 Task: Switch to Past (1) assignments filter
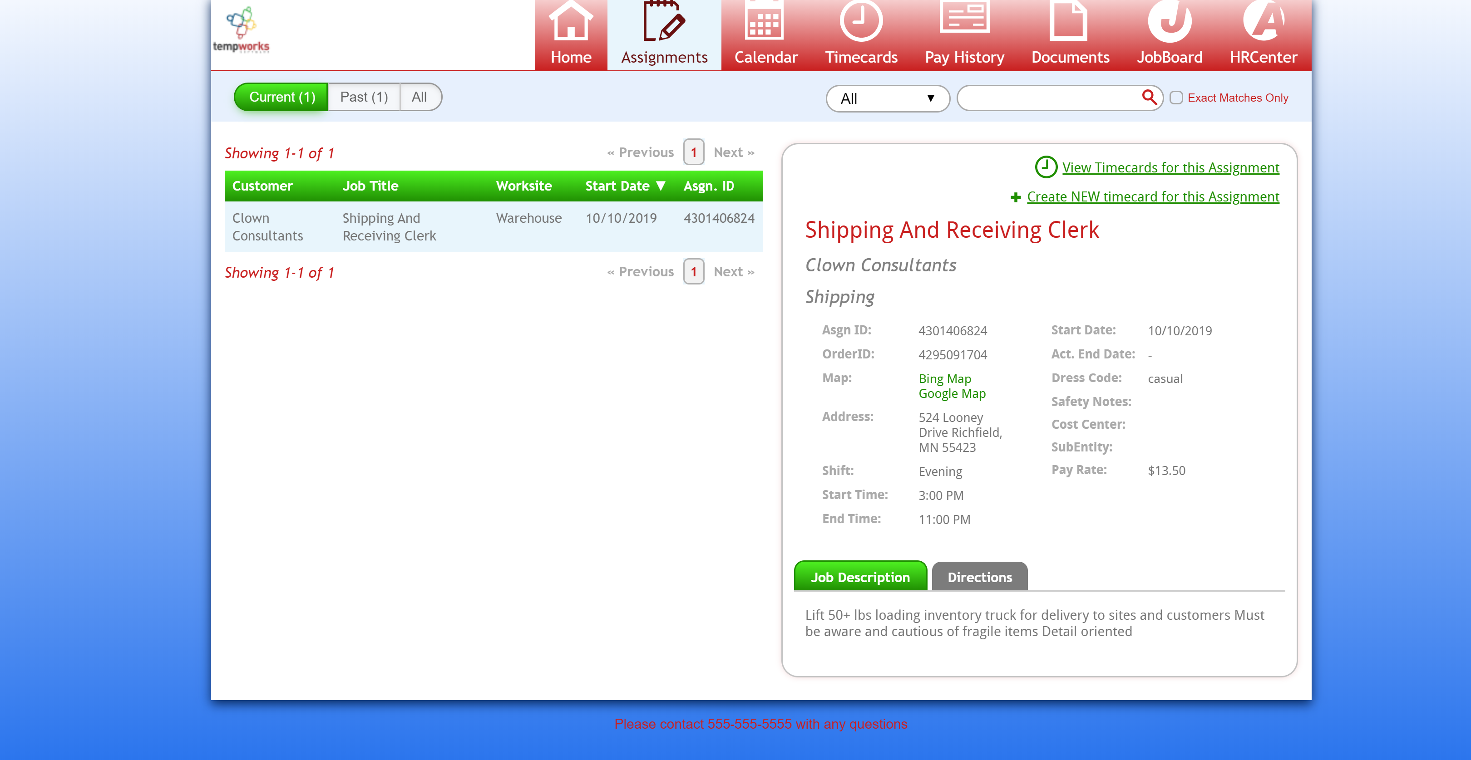point(364,97)
